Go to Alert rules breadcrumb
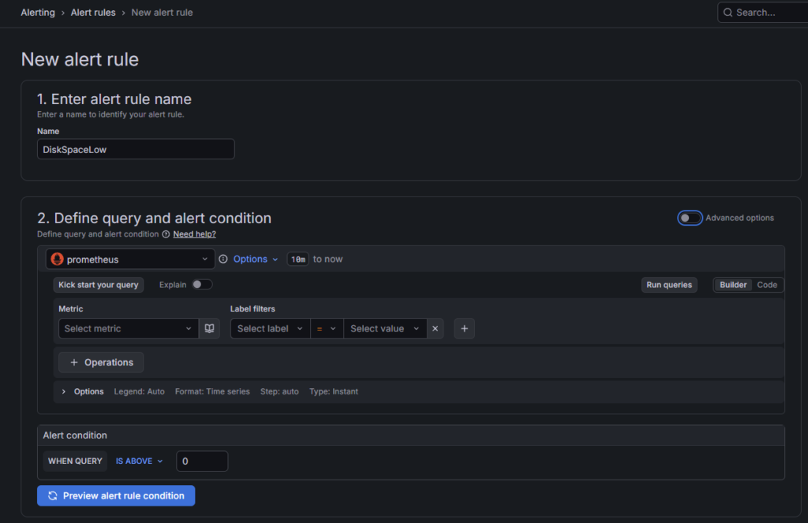 [93, 13]
